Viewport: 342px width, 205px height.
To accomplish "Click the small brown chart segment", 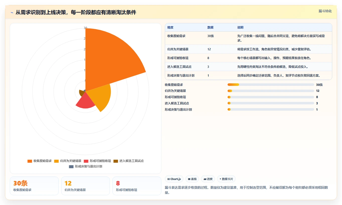I will coord(82,93).
